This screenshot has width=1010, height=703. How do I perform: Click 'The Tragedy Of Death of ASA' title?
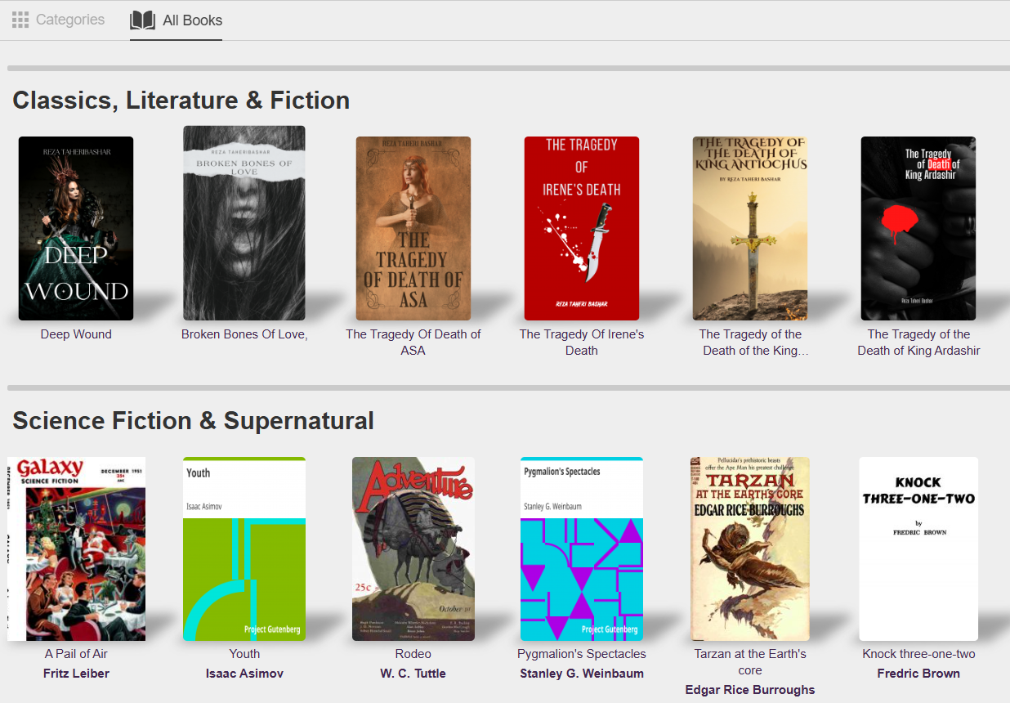413,343
